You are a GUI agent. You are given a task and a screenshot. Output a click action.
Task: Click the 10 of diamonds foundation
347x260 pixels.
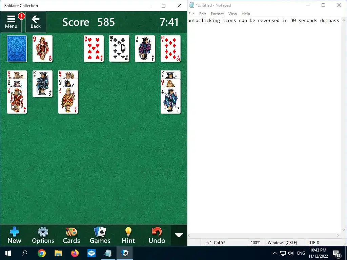pos(171,49)
